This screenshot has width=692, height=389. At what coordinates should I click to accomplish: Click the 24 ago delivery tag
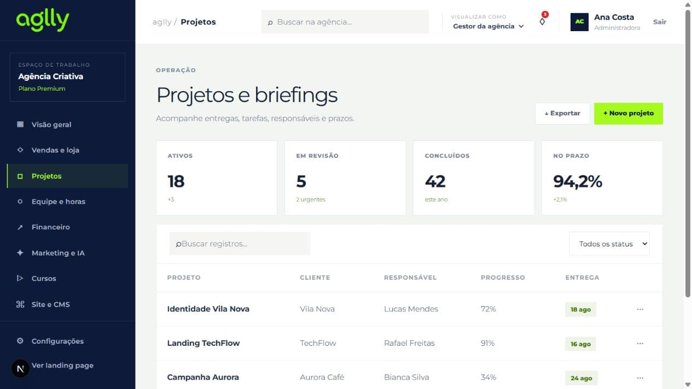[x=581, y=378]
